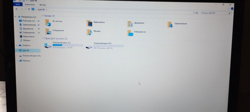
Task: Collapse the Папки (7) group
Action: click(42, 16)
